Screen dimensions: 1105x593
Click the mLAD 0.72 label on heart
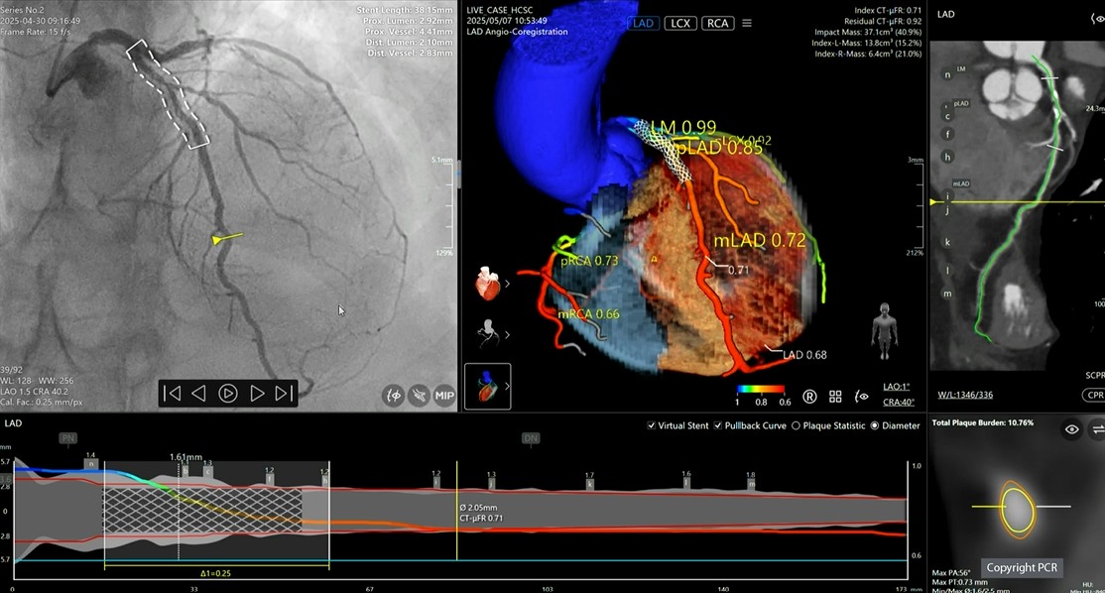(760, 240)
